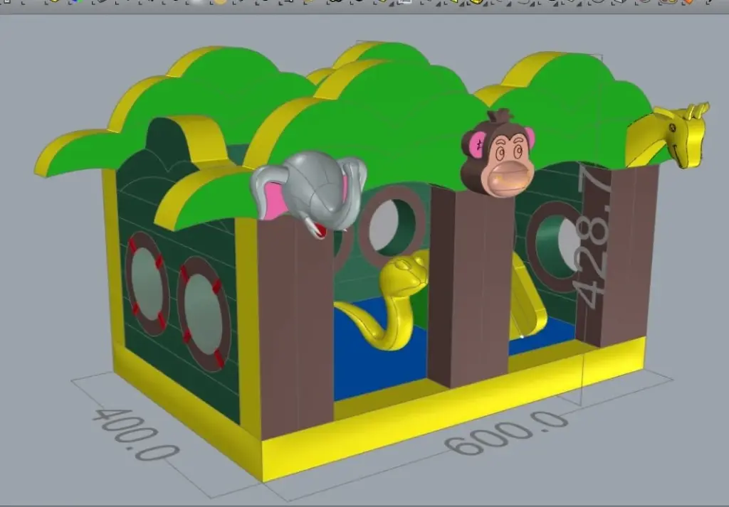This screenshot has height=507, width=729.
Task: Select the white sphere shading icon
Action: click(196, 4)
